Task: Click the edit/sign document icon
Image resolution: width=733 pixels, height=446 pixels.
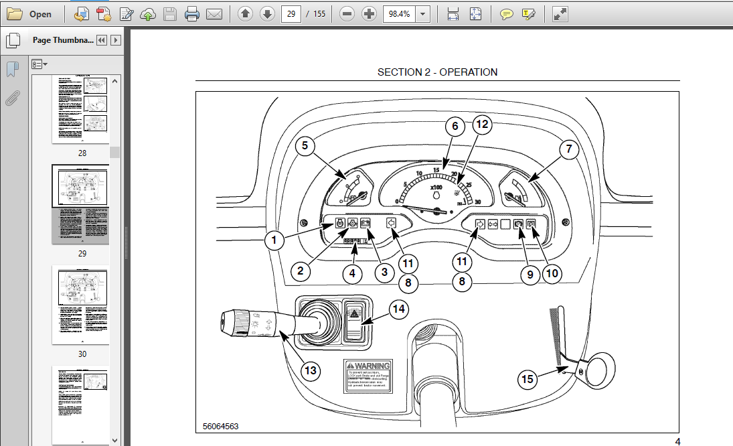Action: click(127, 14)
